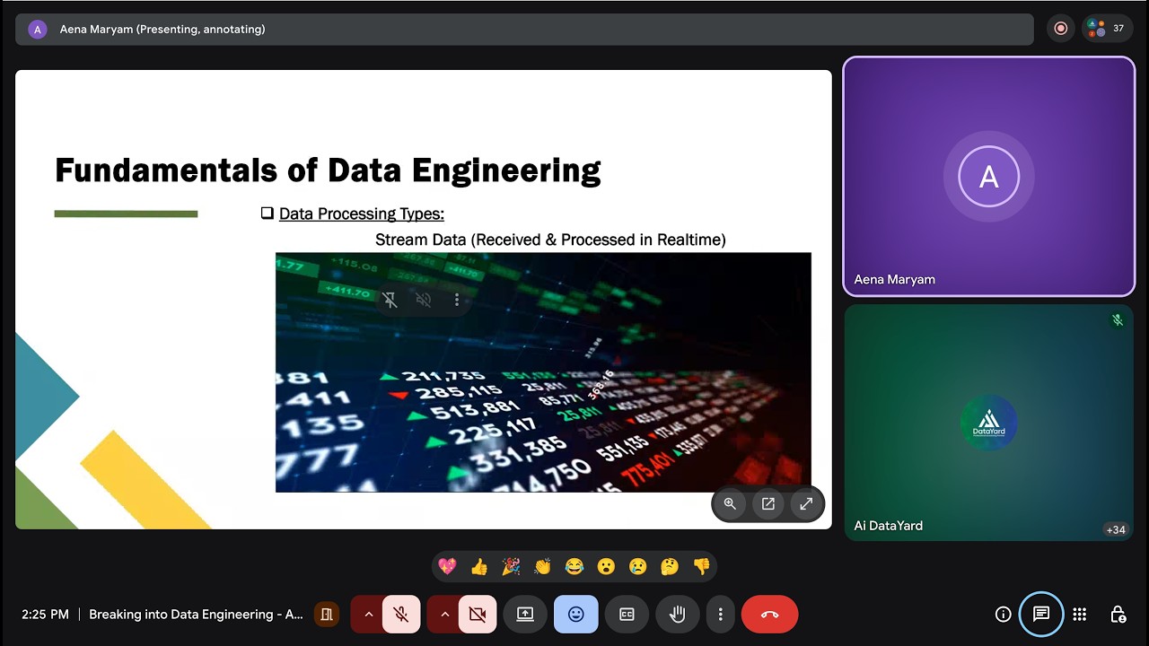Click the present screen button

[525, 615]
